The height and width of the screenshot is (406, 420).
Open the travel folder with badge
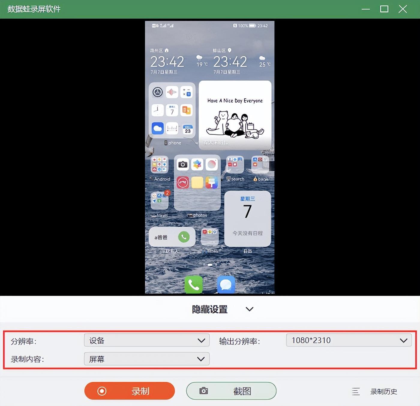pos(160,200)
